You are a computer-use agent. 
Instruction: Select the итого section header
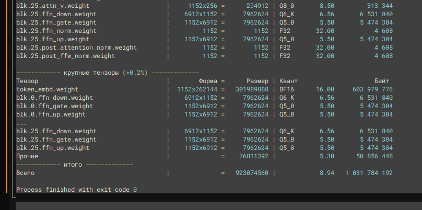pos(73,165)
